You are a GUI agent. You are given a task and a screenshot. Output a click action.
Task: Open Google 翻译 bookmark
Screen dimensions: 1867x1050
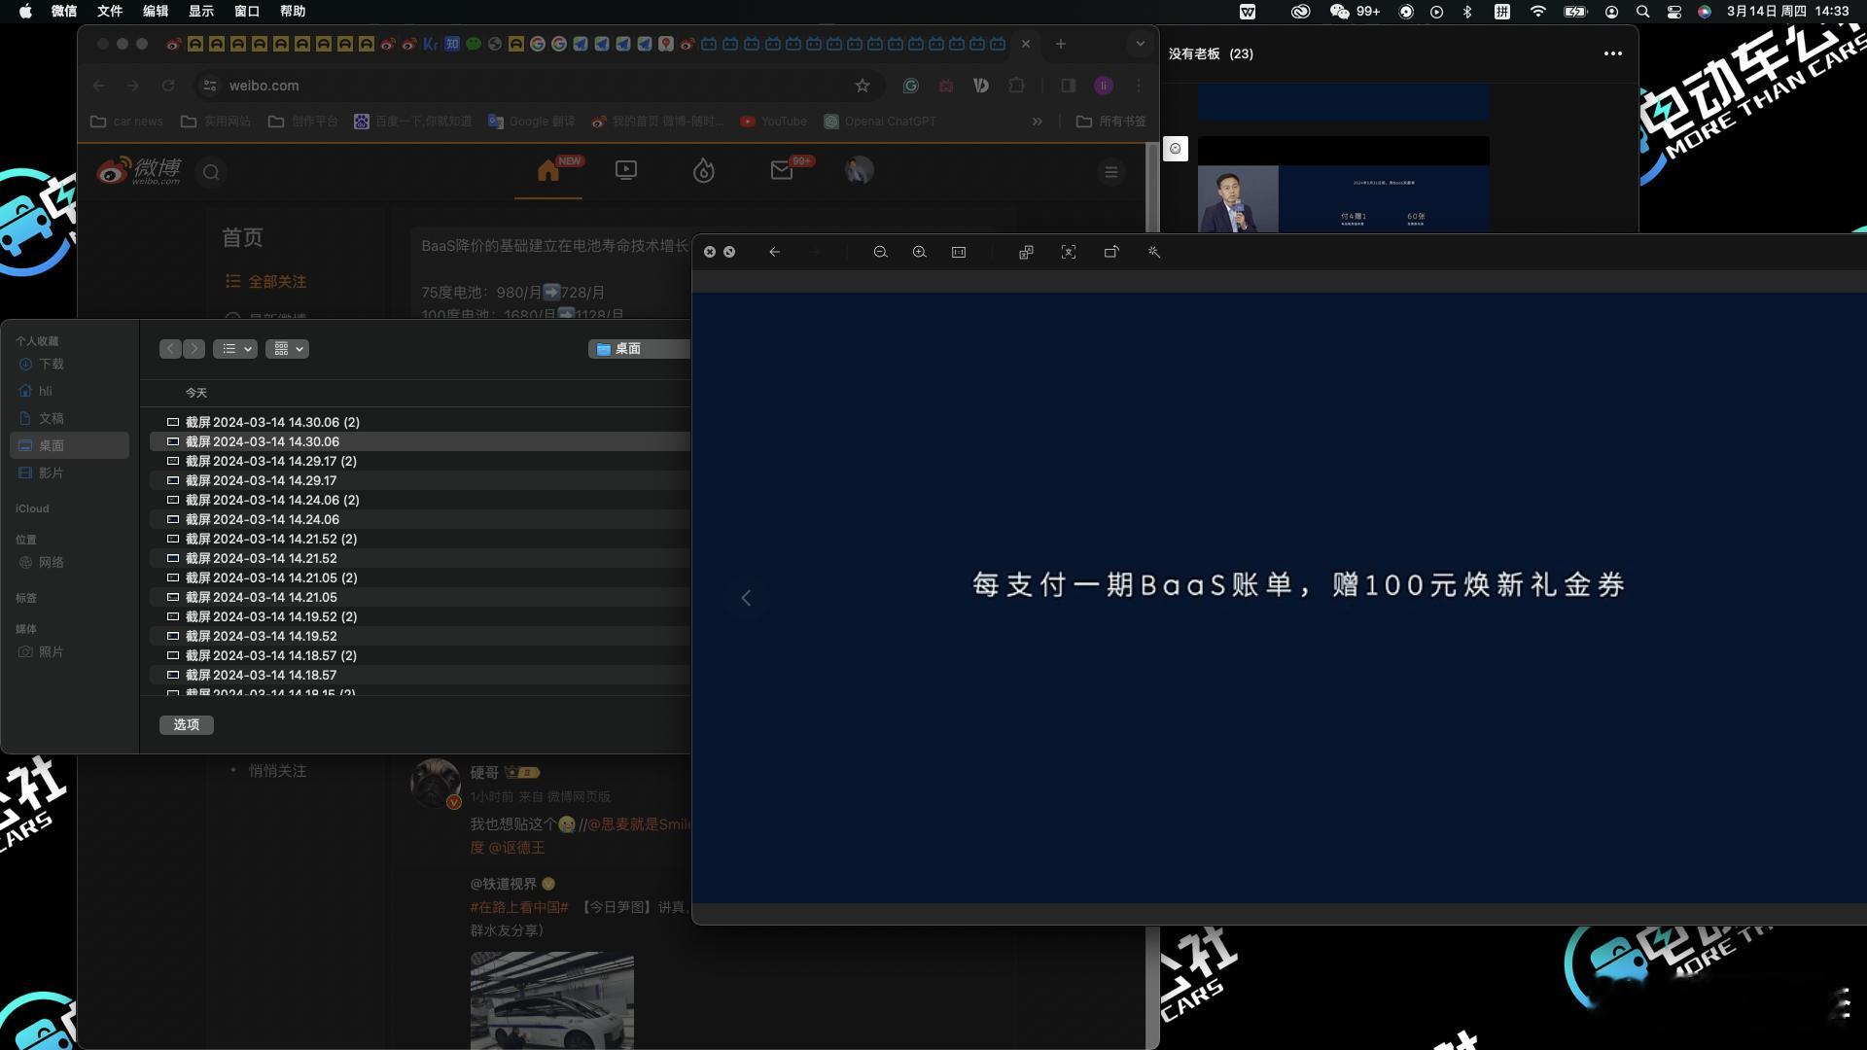[x=531, y=122]
